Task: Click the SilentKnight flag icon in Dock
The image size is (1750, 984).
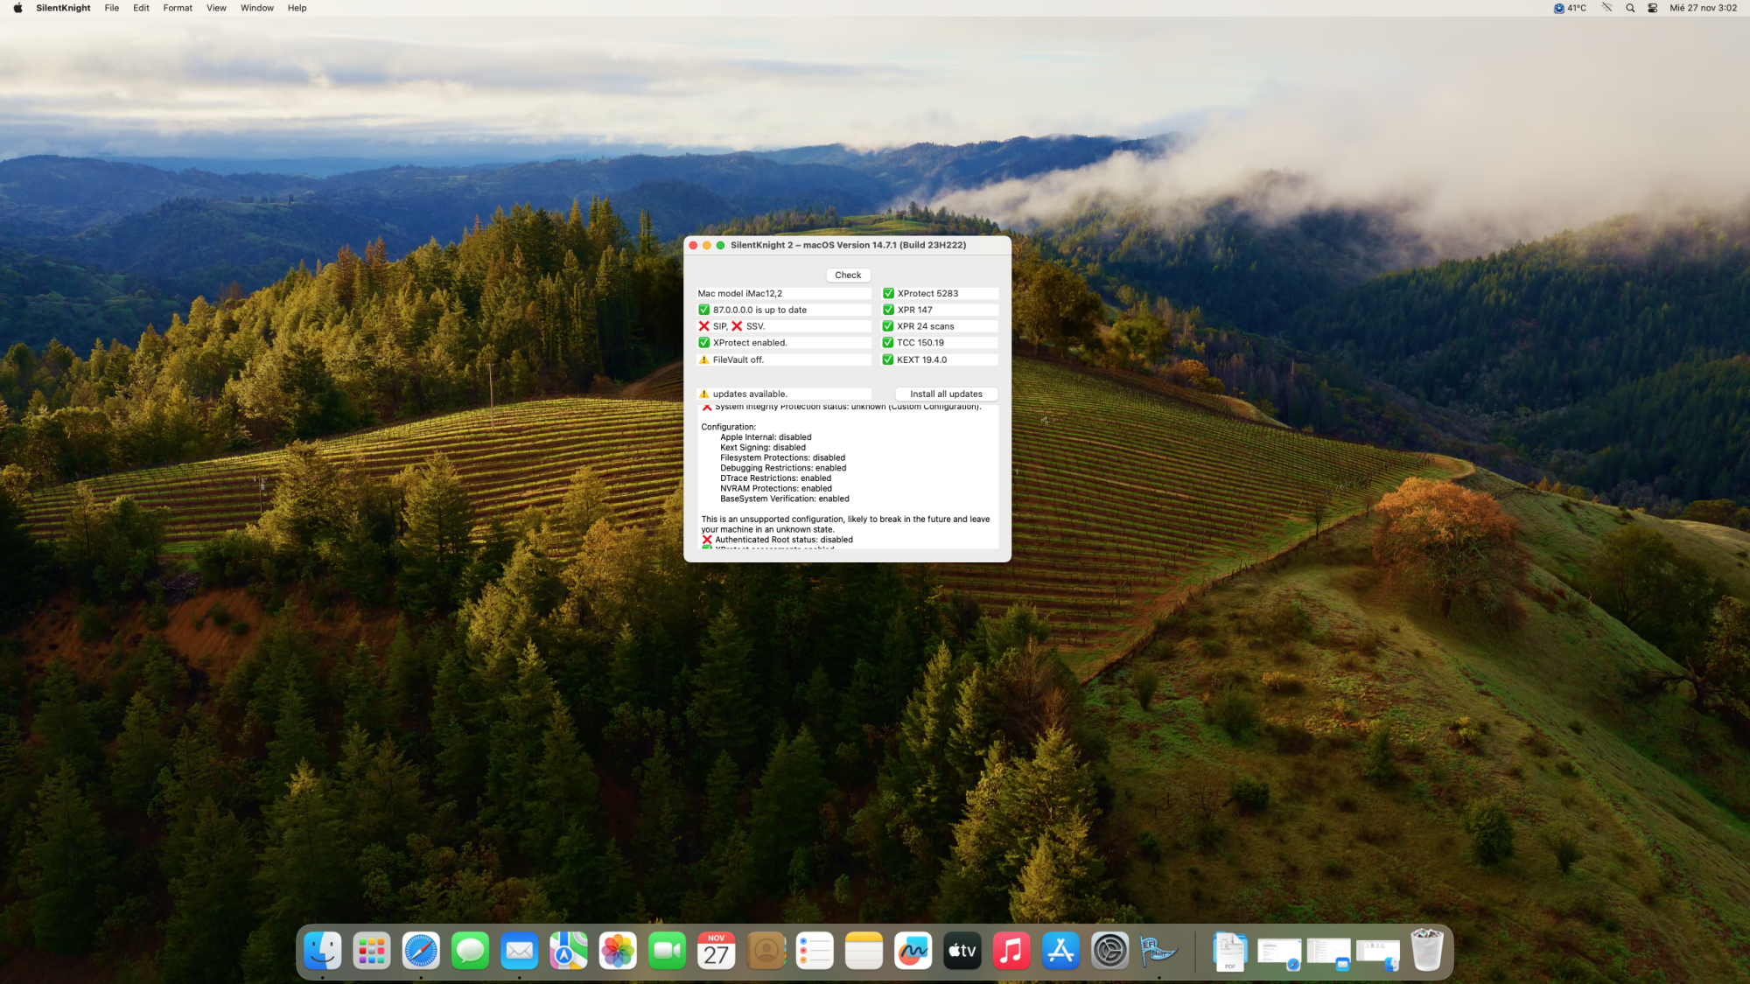Action: click(x=1158, y=951)
